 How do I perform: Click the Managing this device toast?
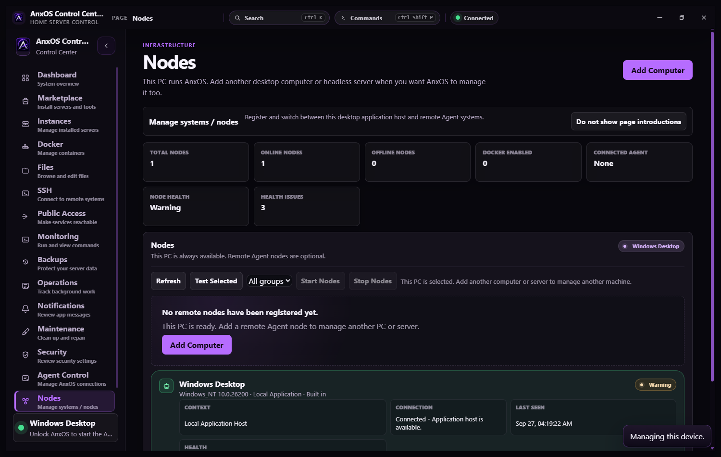click(x=667, y=436)
